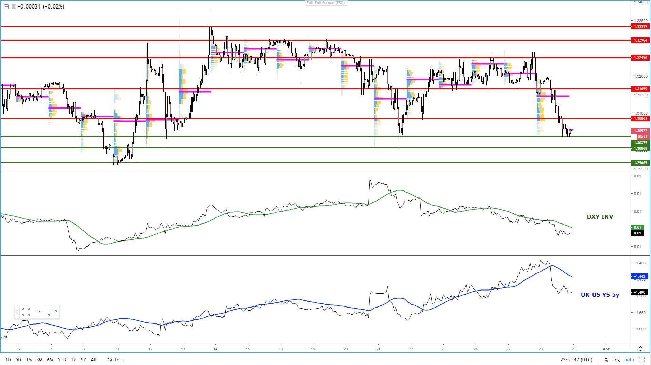651x365 pixels.
Task: Select the multi-line levels tool in floating toolbar
Action: [53, 312]
